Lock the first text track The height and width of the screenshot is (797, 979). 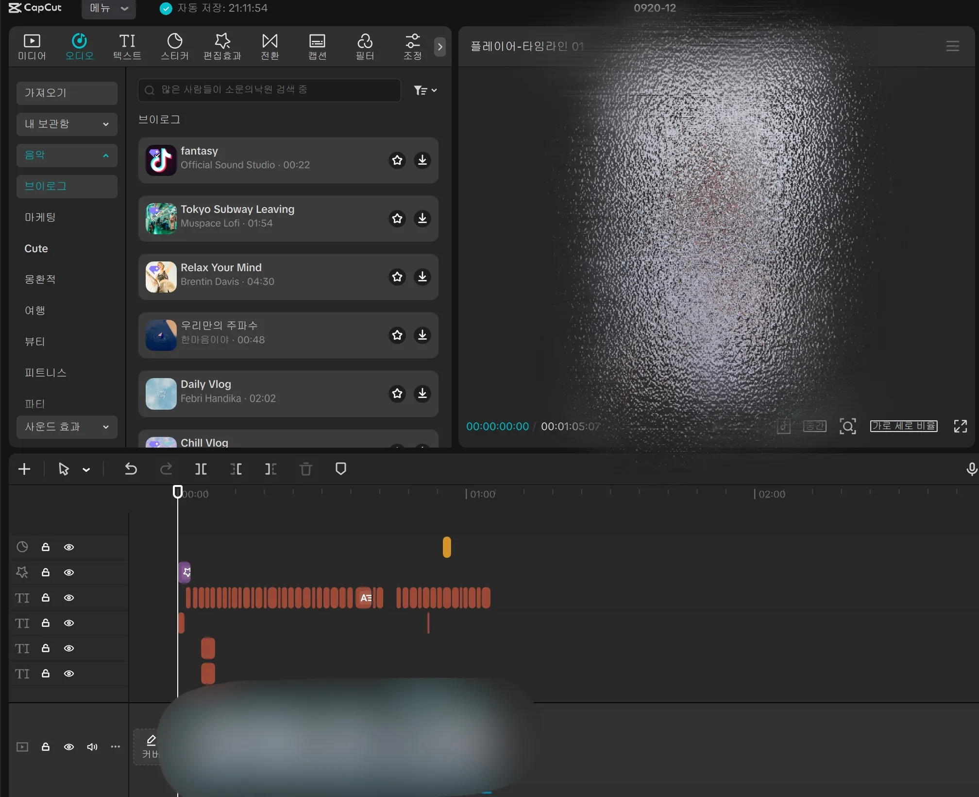(46, 598)
